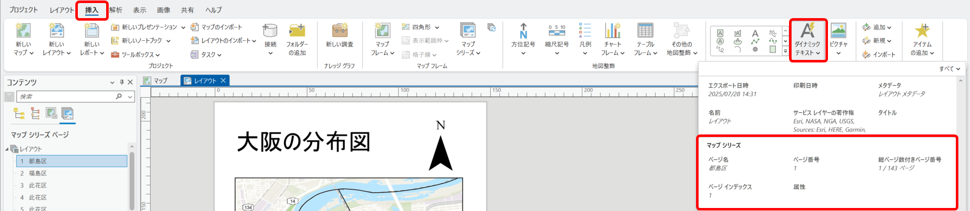970x211 pixels.
Task: Click the フォルダーの追加 icon
Action: (297, 31)
